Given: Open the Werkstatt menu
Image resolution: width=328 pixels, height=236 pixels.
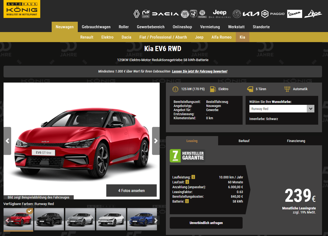Looking at the screenshot, I should pyautogui.click(x=236, y=27).
